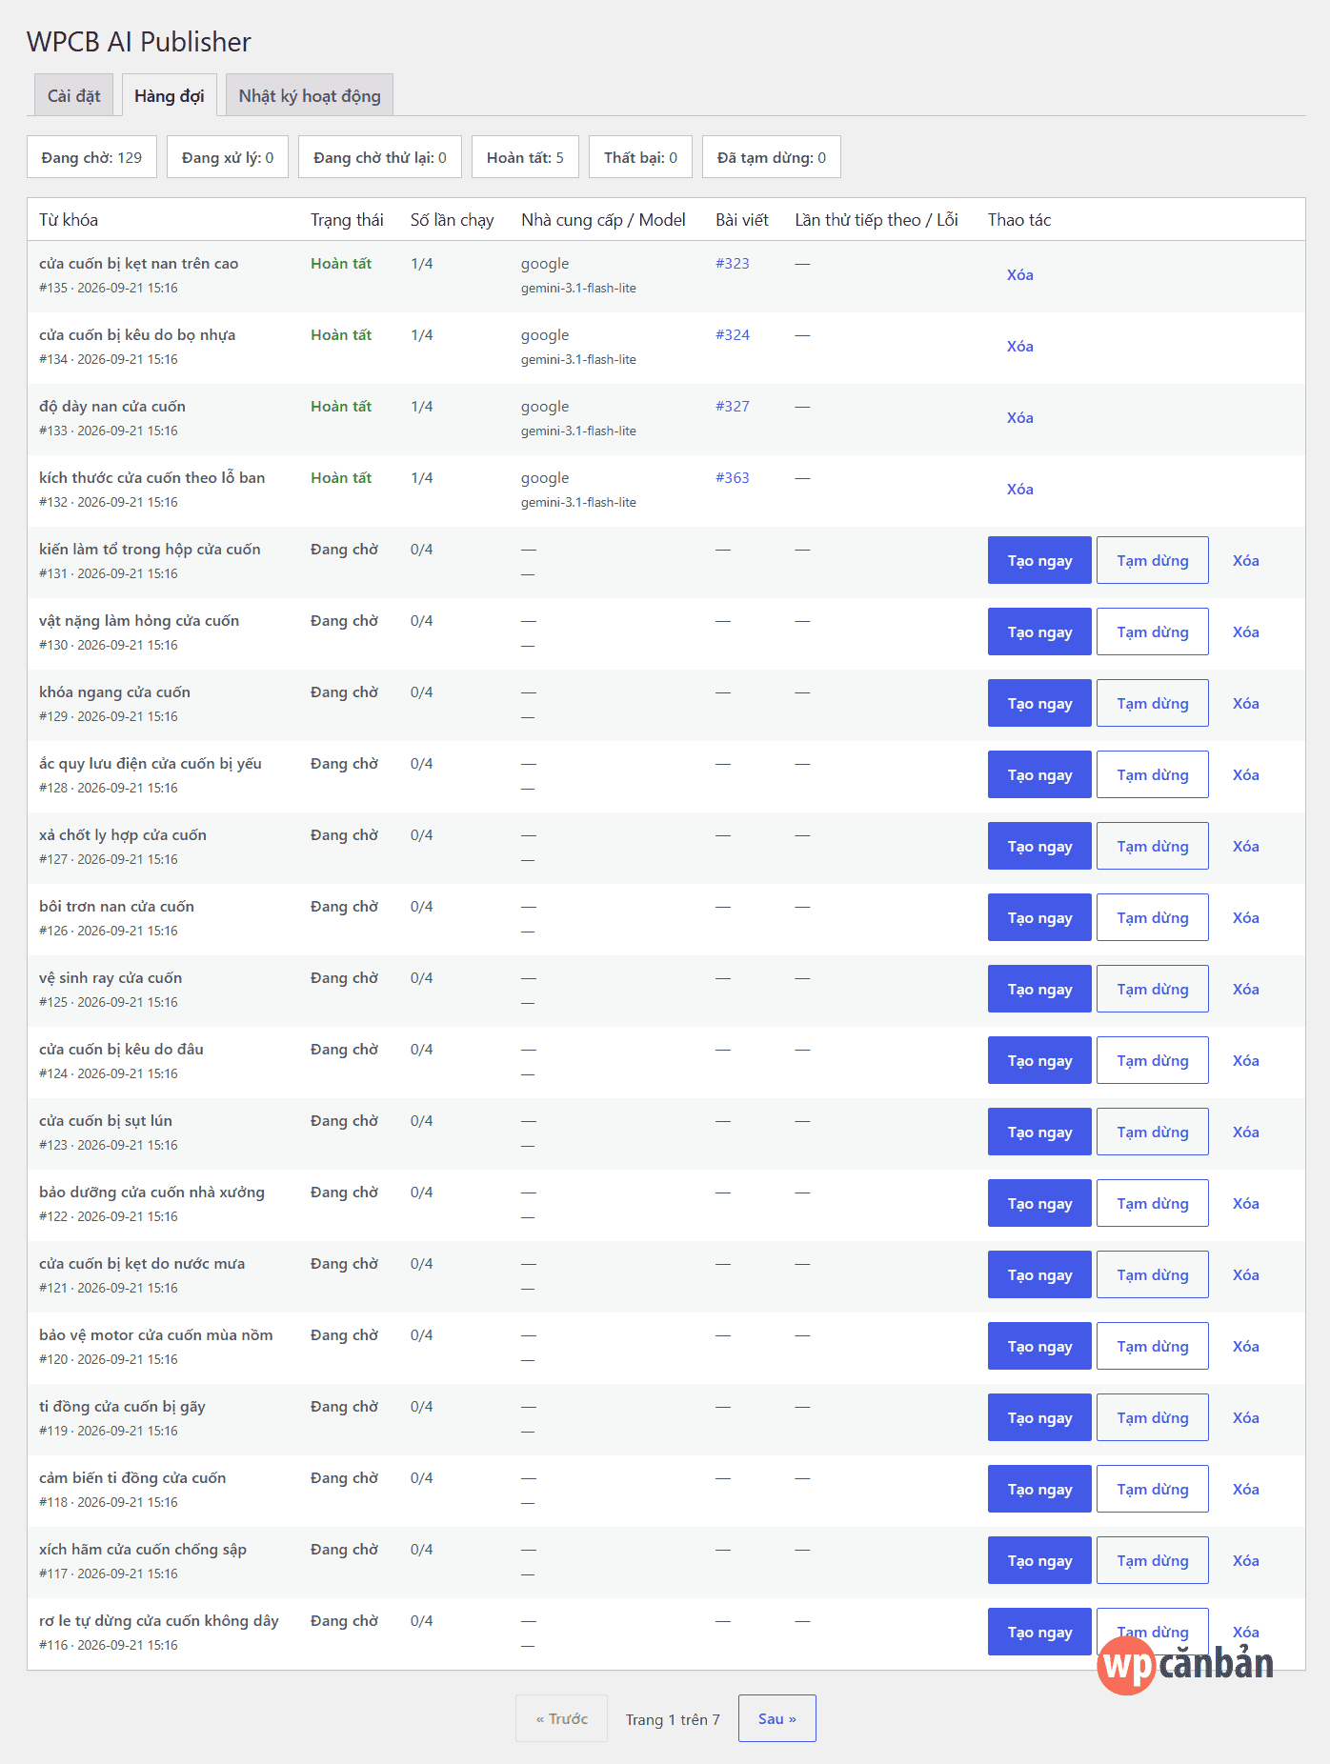The width and height of the screenshot is (1330, 1764).
Task: Go to next page with Sau »
Action: click(x=777, y=1718)
